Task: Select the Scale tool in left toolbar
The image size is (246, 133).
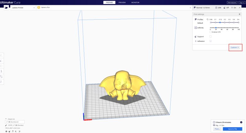Action: pos(1,61)
